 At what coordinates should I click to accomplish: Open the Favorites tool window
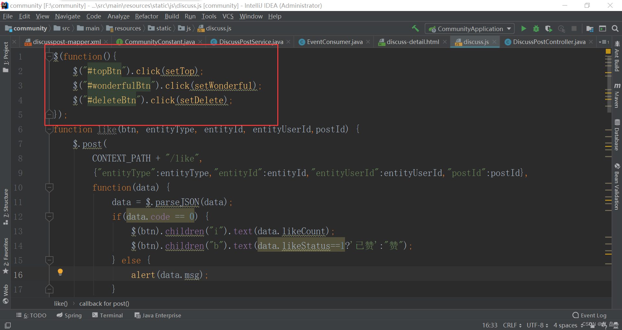6,256
